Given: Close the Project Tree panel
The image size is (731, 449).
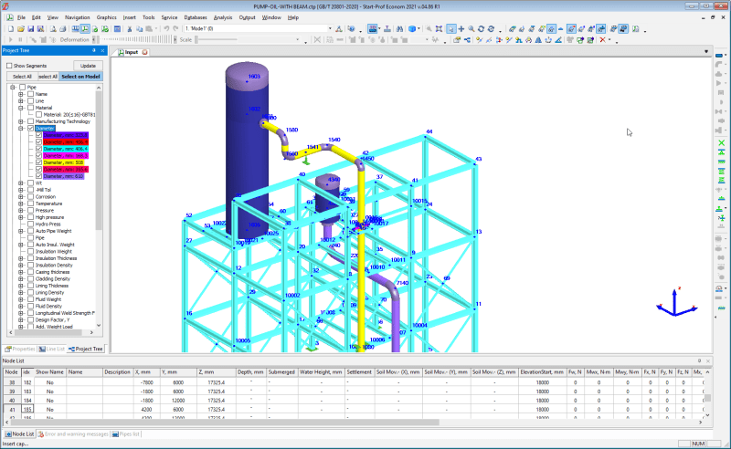Looking at the screenshot, I should [102, 50].
